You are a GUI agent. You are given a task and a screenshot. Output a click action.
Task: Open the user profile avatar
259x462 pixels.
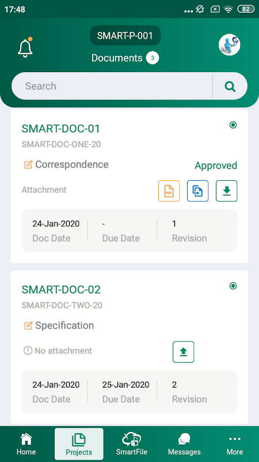(229, 45)
